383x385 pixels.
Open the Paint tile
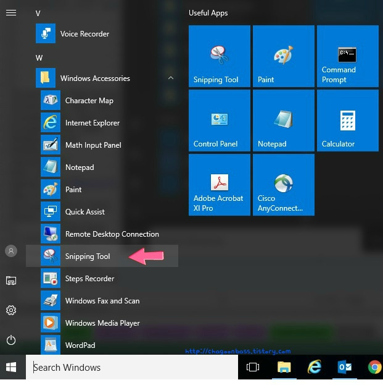pyautogui.click(x=284, y=56)
